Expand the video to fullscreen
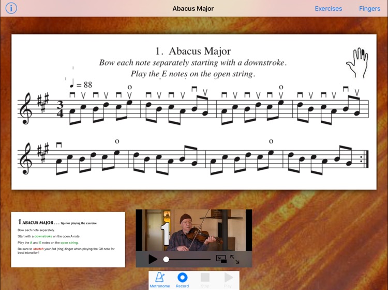Image resolution: width=388 pixels, height=290 pixels. [234, 259]
